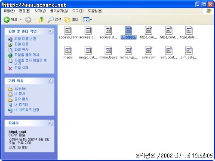Open the apache folder link
This screenshot has width=215, height=161.
pyautogui.click(x=20, y=88)
